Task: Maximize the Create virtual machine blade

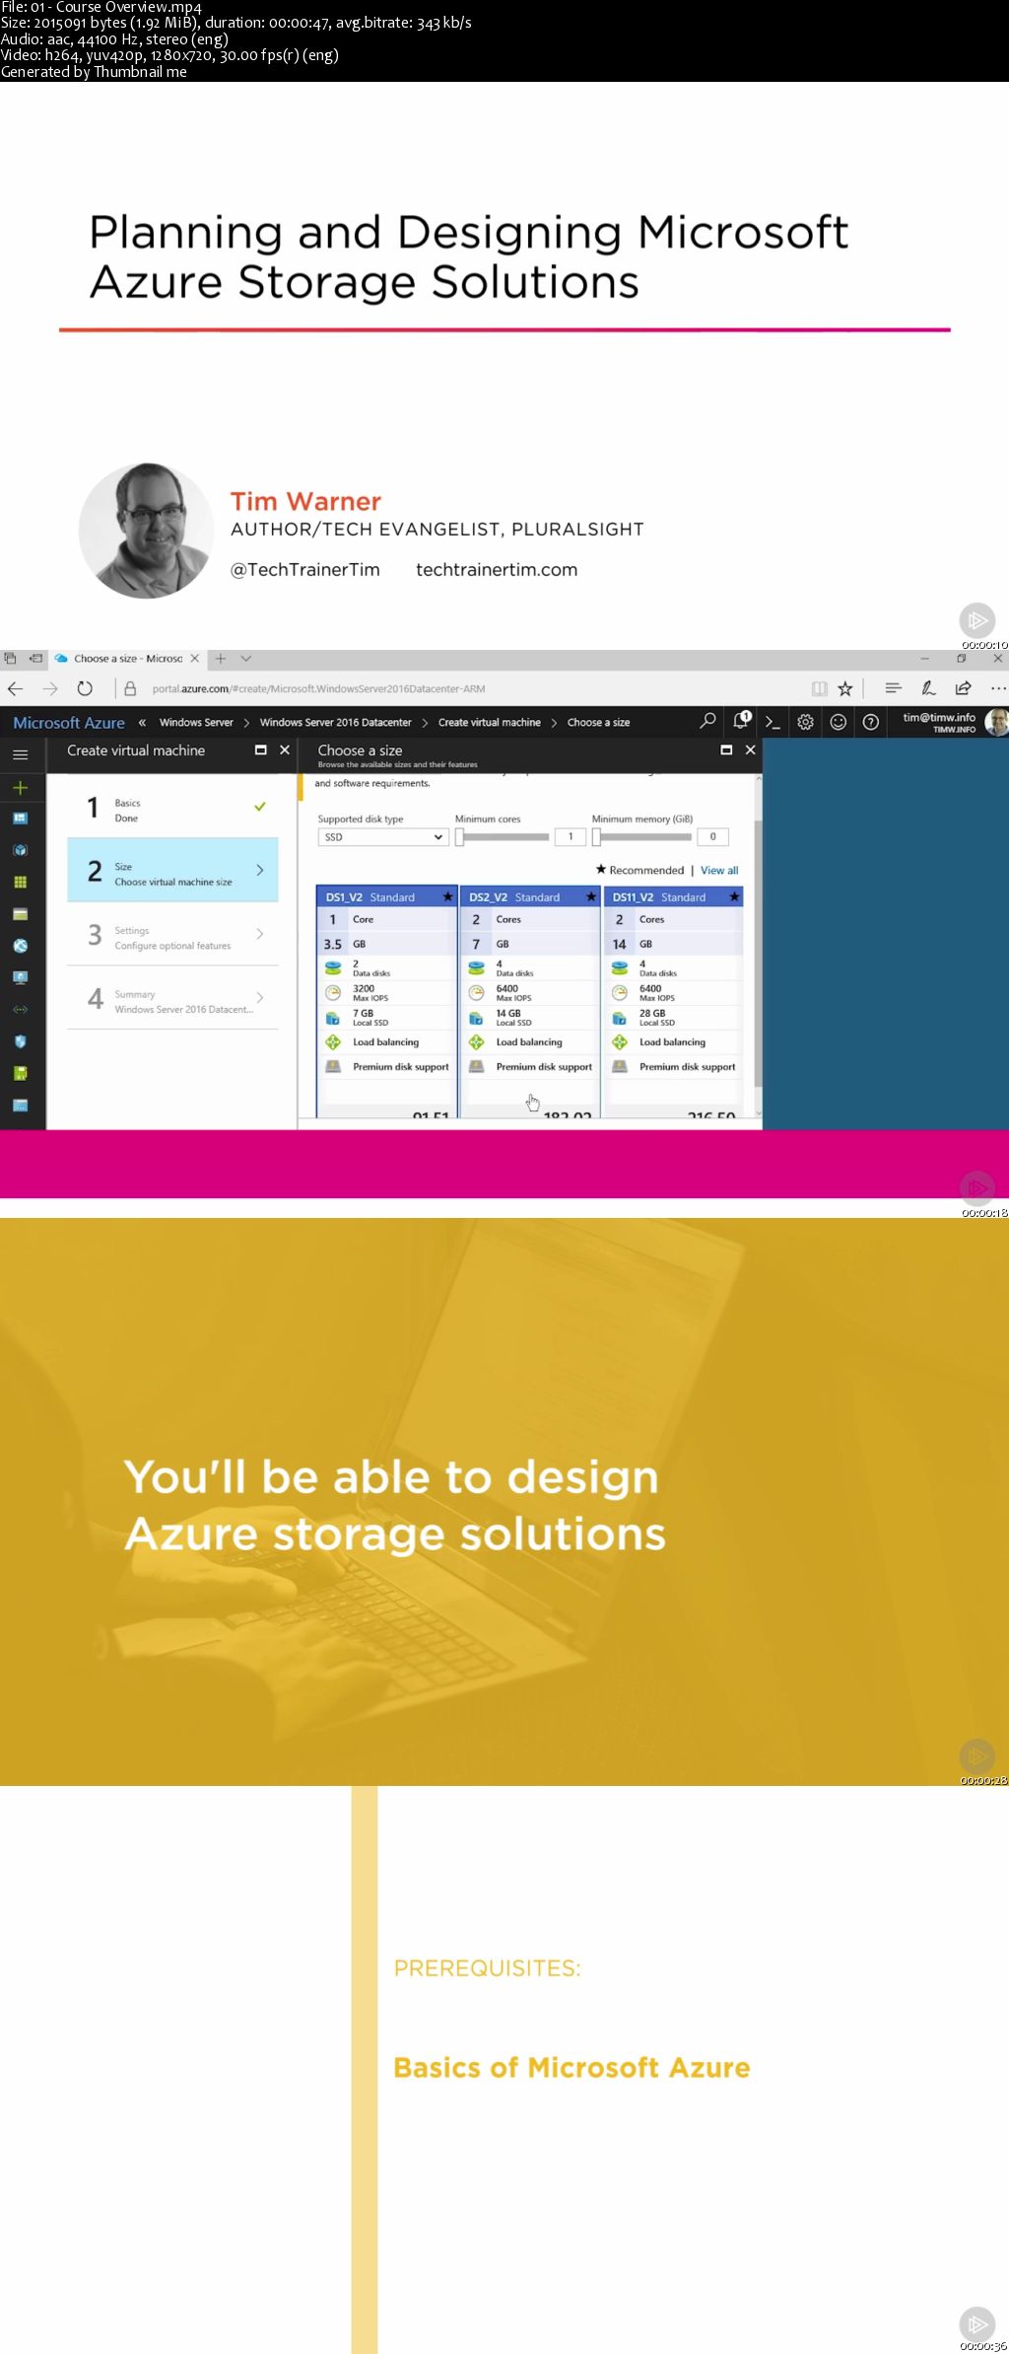Action: pyautogui.click(x=260, y=749)
